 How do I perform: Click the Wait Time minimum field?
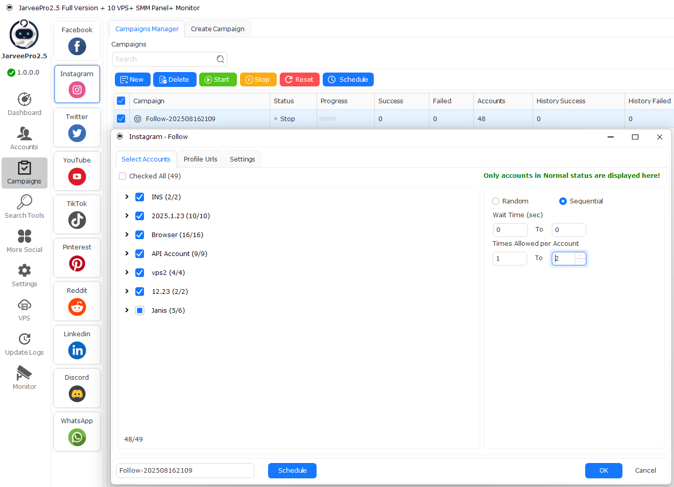(x=510, y=230)
